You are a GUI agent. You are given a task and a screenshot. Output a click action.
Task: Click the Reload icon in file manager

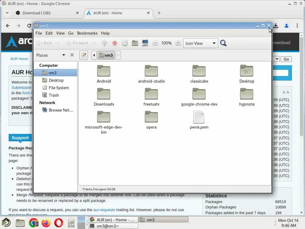click(125, 43)
